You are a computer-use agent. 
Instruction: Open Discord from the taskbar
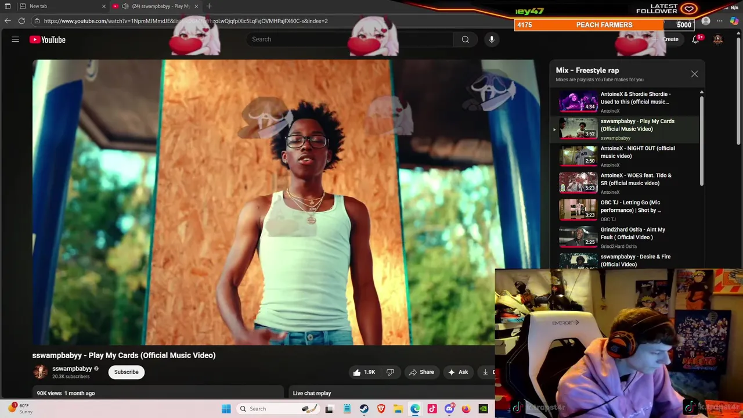[449, 409]
